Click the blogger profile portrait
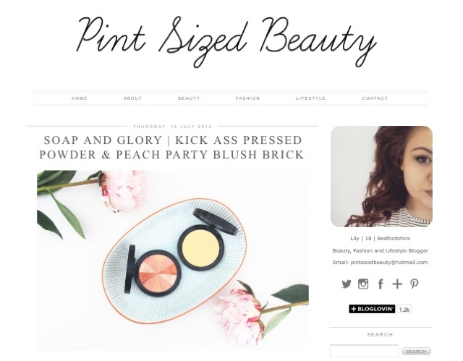463x361 pixels. (381, 177)
